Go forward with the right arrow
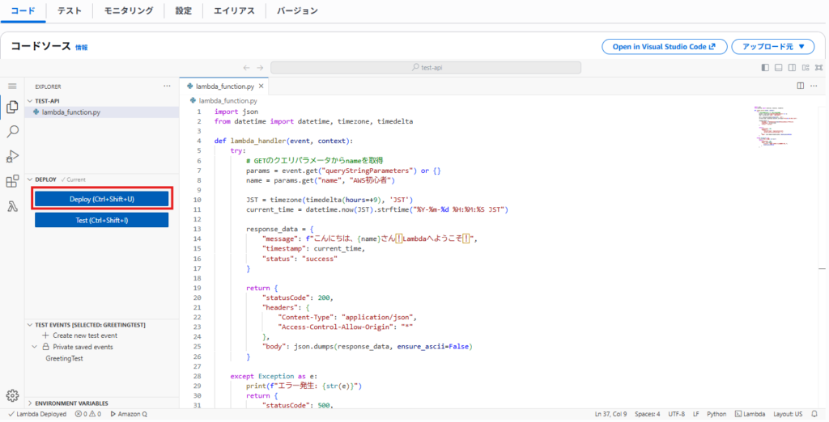 (260, 68)
